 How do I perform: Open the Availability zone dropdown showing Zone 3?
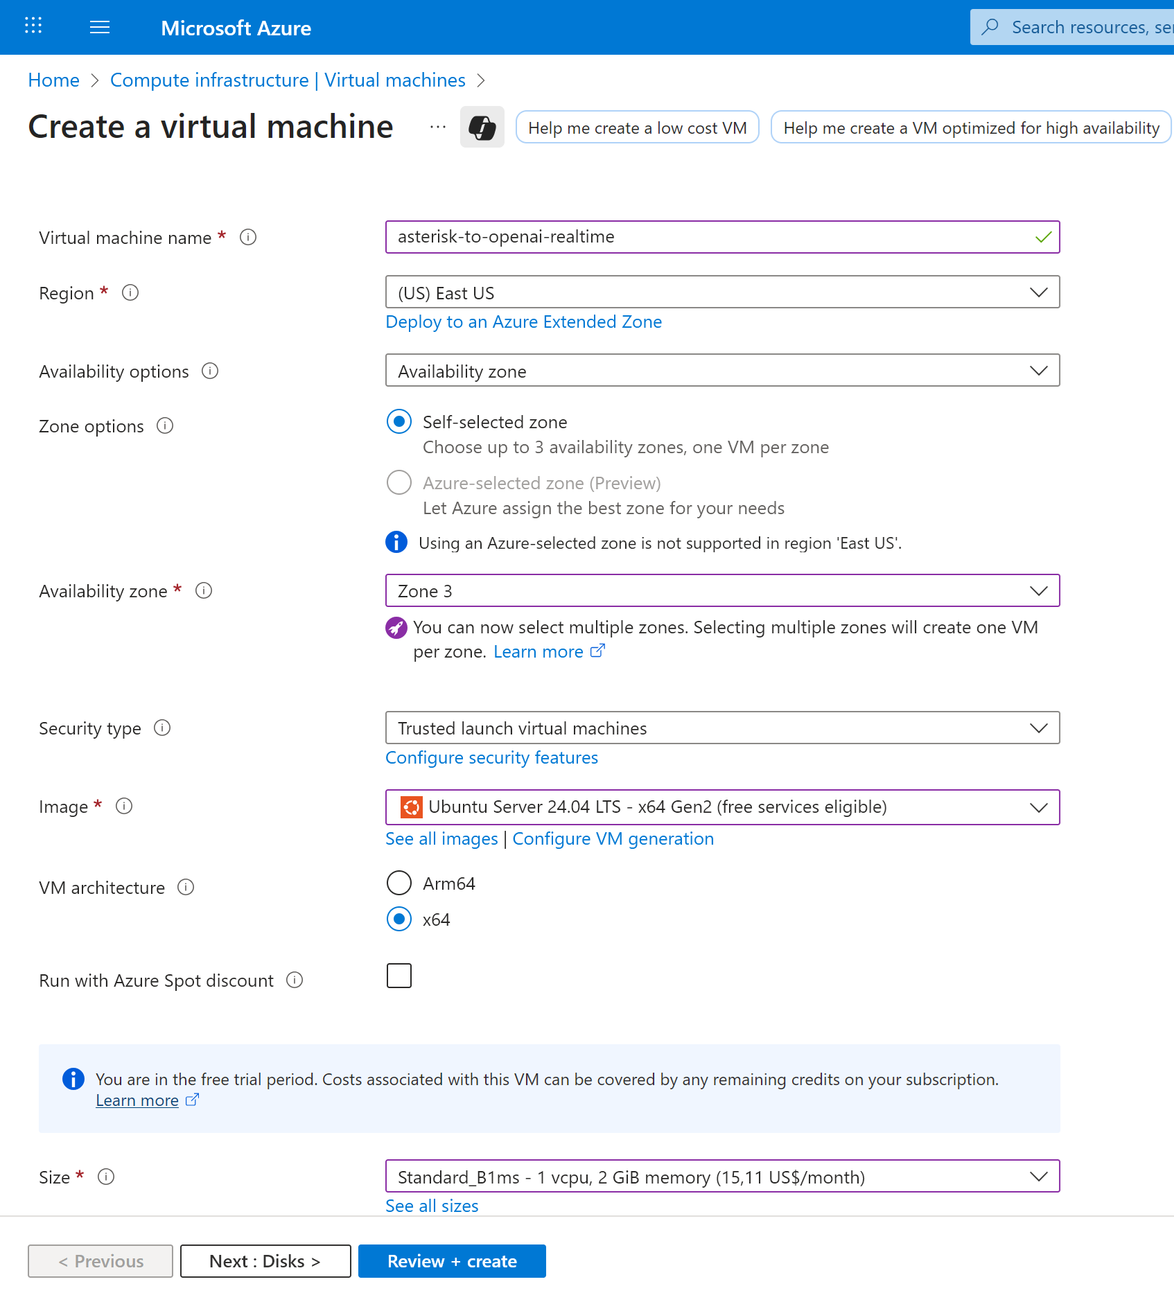coord(722,591)
